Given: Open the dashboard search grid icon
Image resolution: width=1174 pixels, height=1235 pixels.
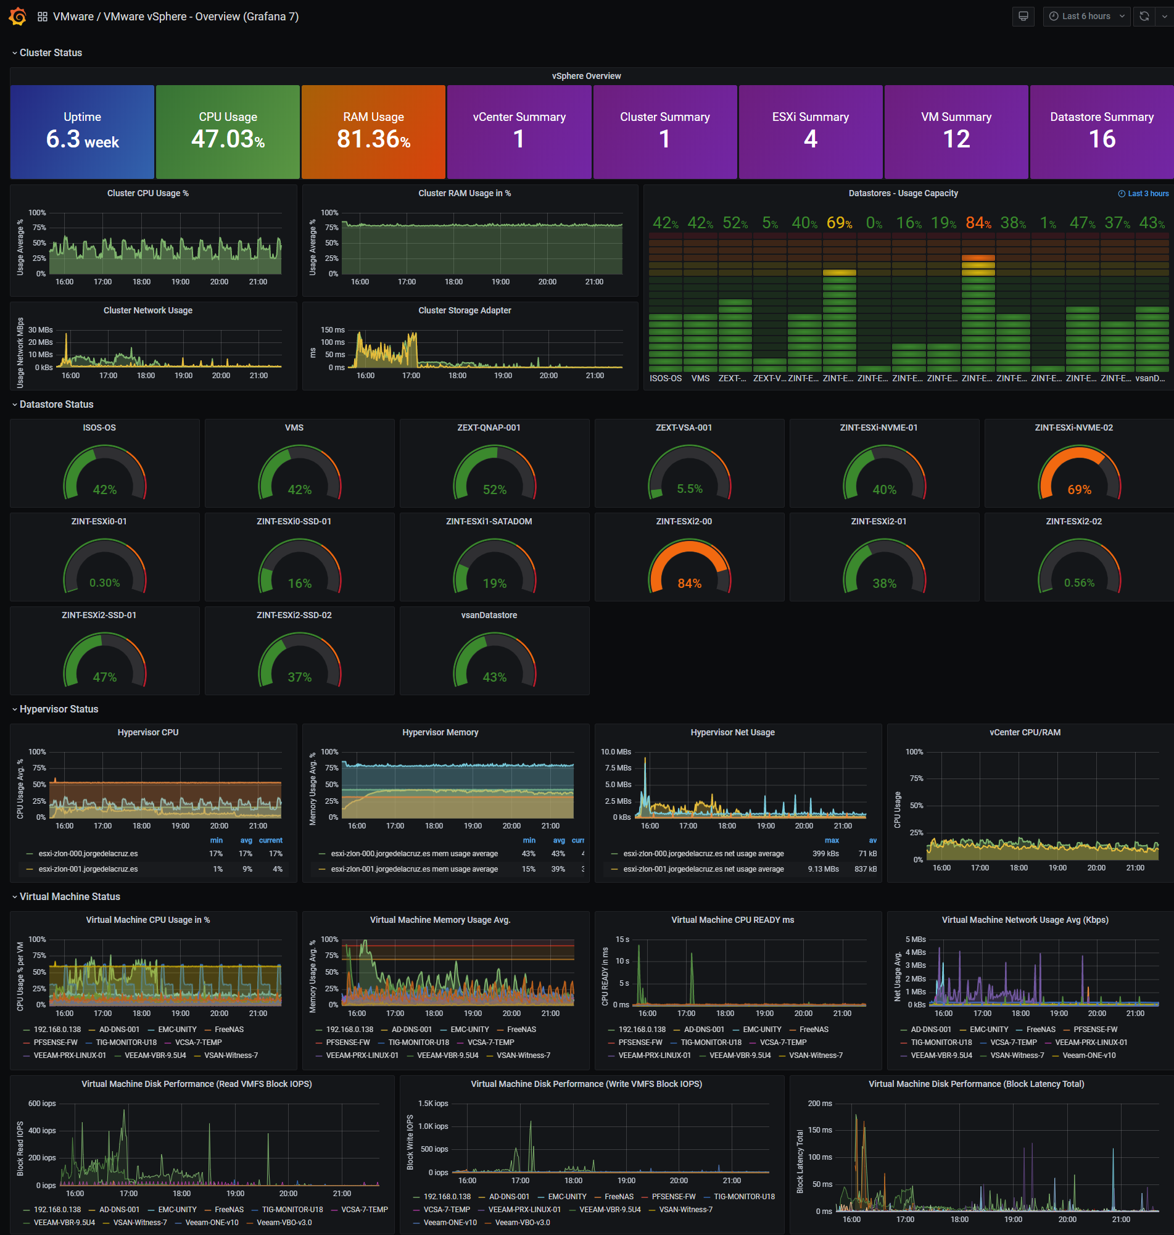Looking at the screenshot, I should click(43, 17).
